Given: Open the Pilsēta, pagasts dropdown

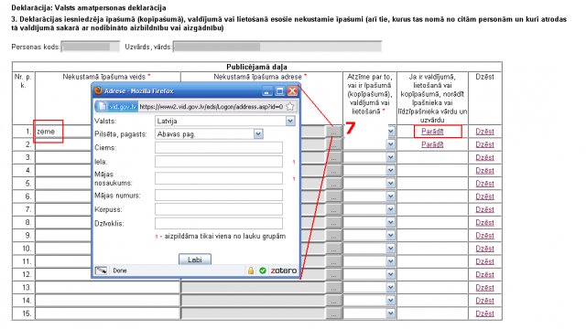Looking at the screenshot, I should click(x=258, y=134).
